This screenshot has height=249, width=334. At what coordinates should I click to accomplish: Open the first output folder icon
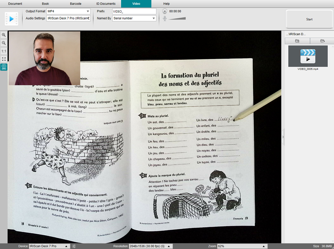click(x=297, y=41)
